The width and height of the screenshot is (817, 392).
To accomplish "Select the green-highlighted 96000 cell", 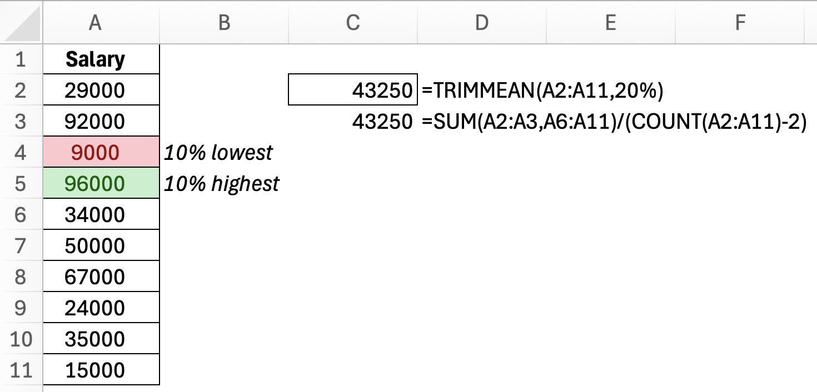I will [95, 183].
